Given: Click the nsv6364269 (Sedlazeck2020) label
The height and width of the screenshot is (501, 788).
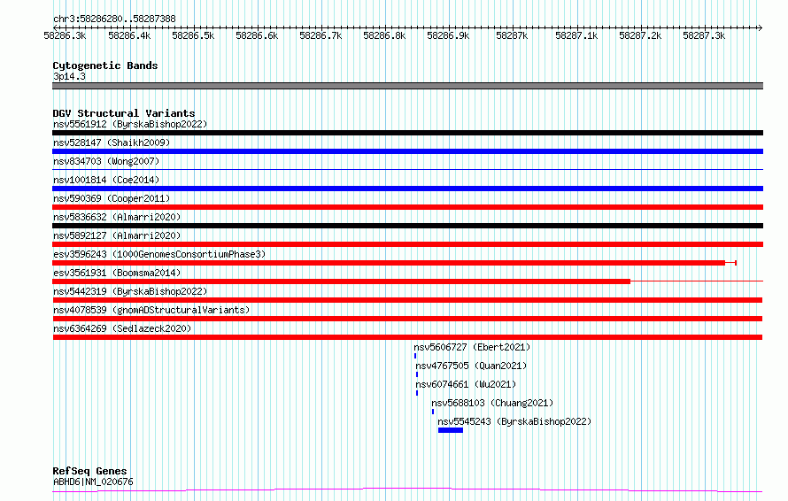Looking at the screenshot, I should 122,328.
